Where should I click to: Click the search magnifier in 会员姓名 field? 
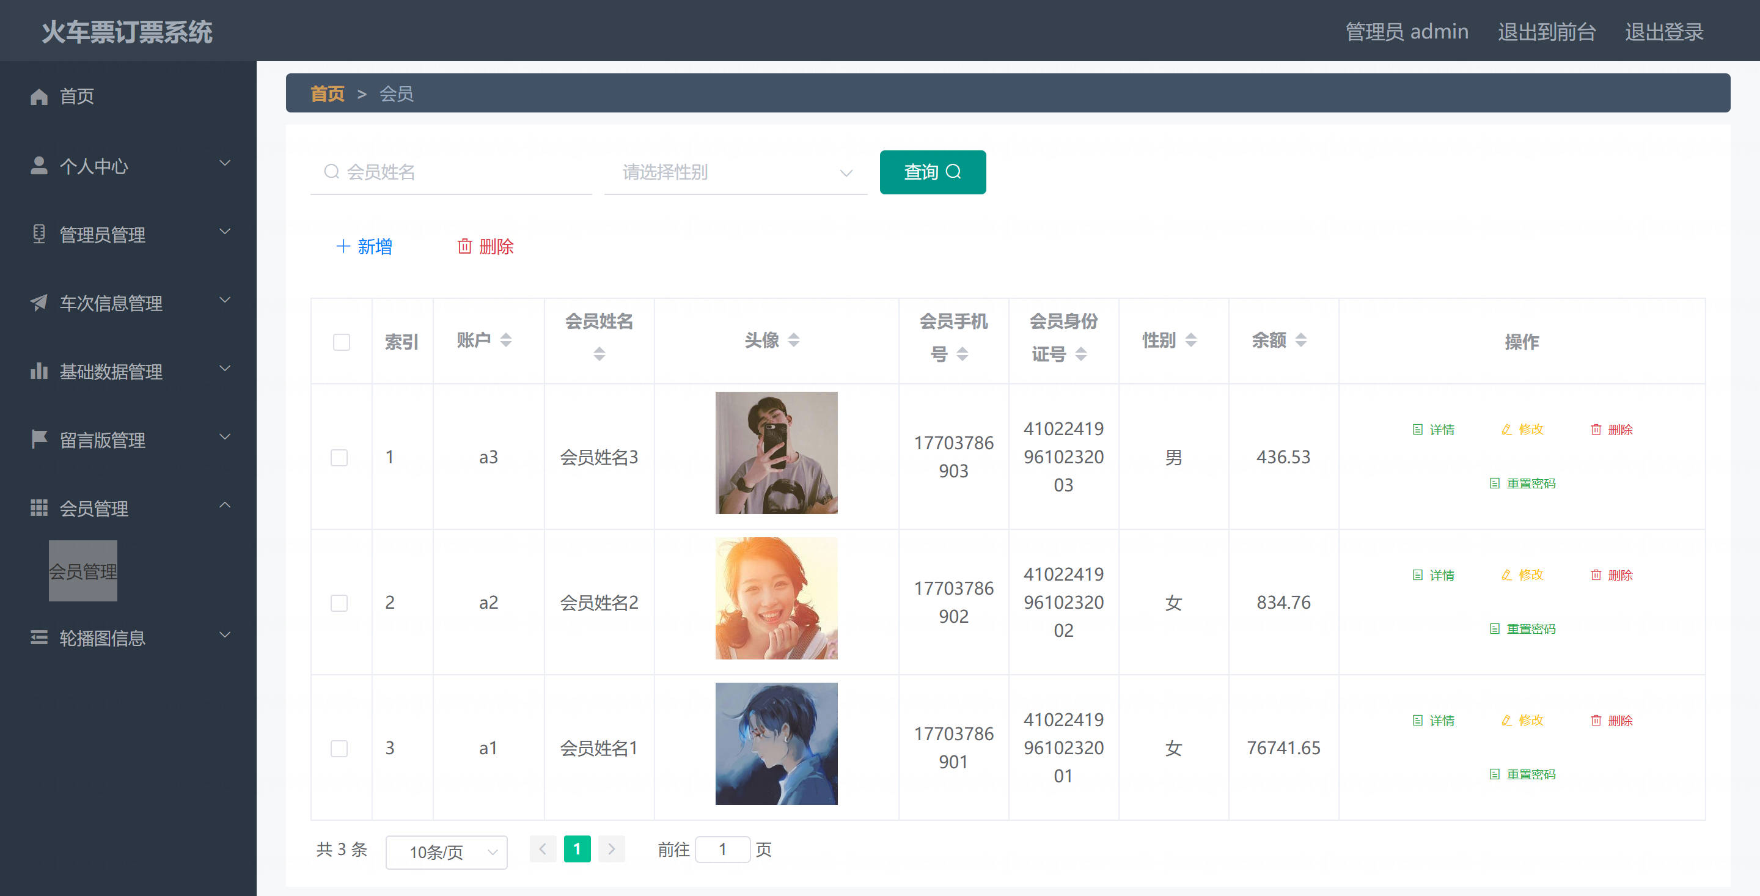tap(331, 172)
